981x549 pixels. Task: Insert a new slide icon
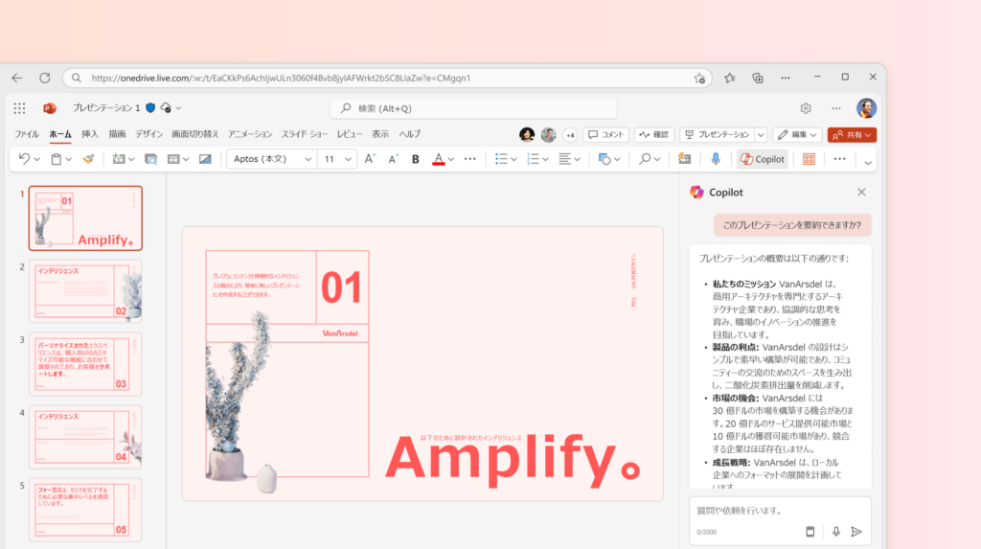[118, 159]
